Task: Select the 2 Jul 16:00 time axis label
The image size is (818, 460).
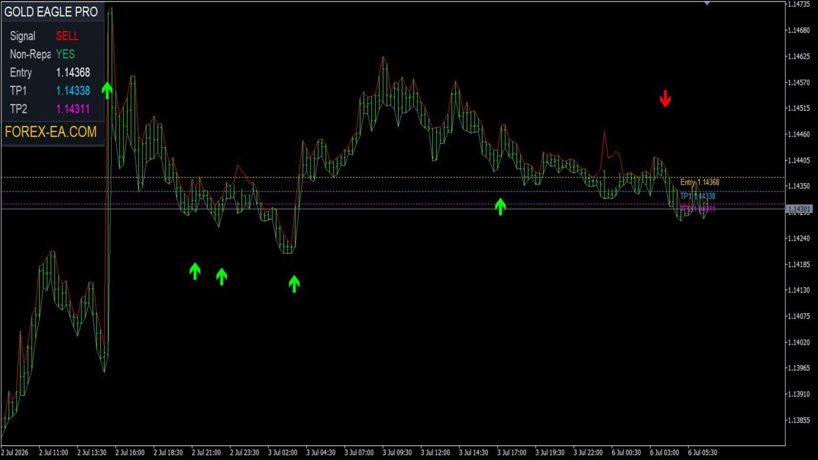Action: pos(130,452)
